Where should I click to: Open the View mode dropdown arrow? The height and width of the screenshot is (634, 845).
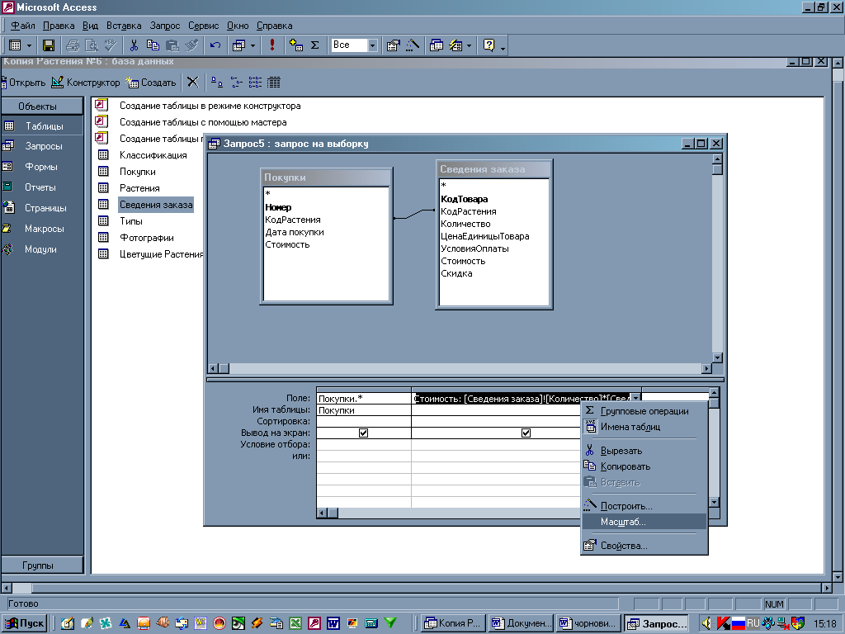29,46
